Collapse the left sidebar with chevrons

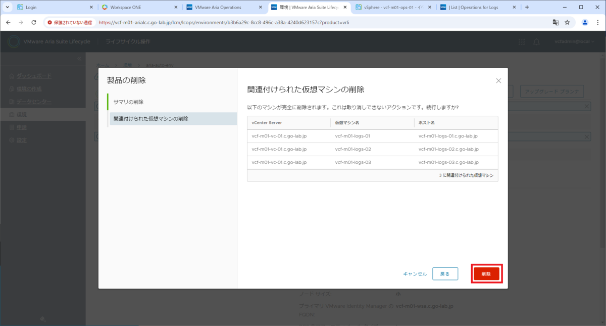click(79, 59)
